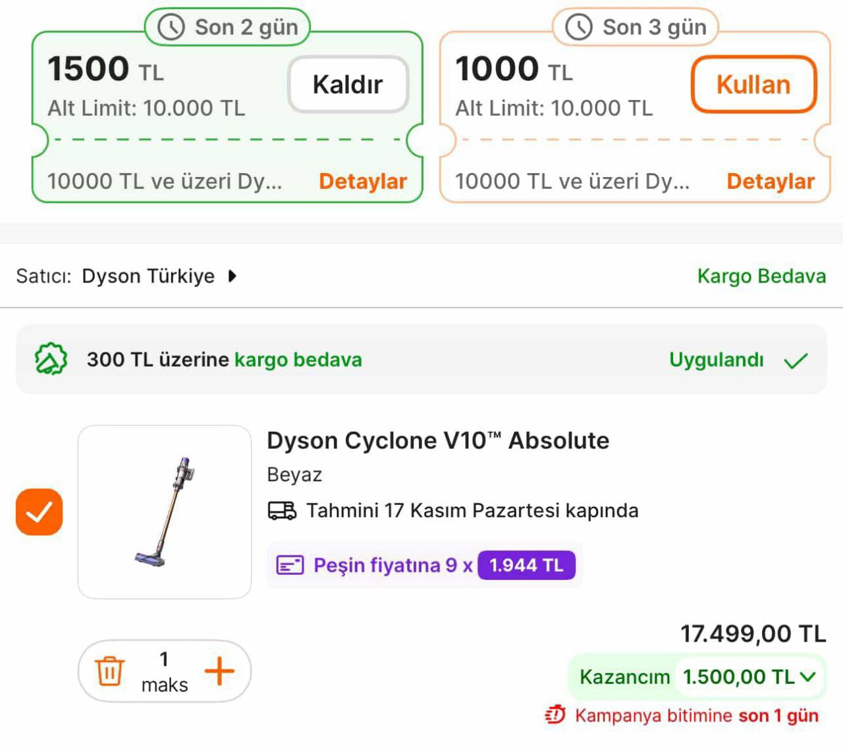Click the free shipping badge icon

(51, 359)
